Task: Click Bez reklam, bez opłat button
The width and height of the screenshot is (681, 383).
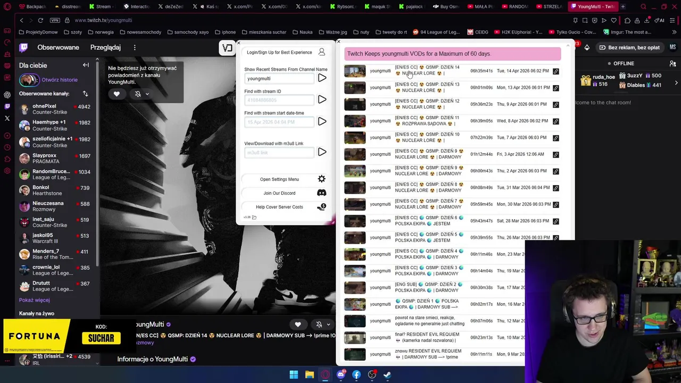Action: (x=629, y=47)
